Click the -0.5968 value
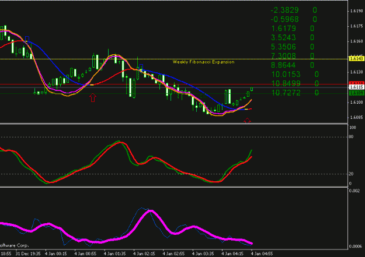This screenshot has height=257, width=365. pyautogui.click(x=284, y=19)
